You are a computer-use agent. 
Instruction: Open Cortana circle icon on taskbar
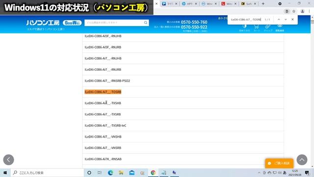click(x=89, y=173)
